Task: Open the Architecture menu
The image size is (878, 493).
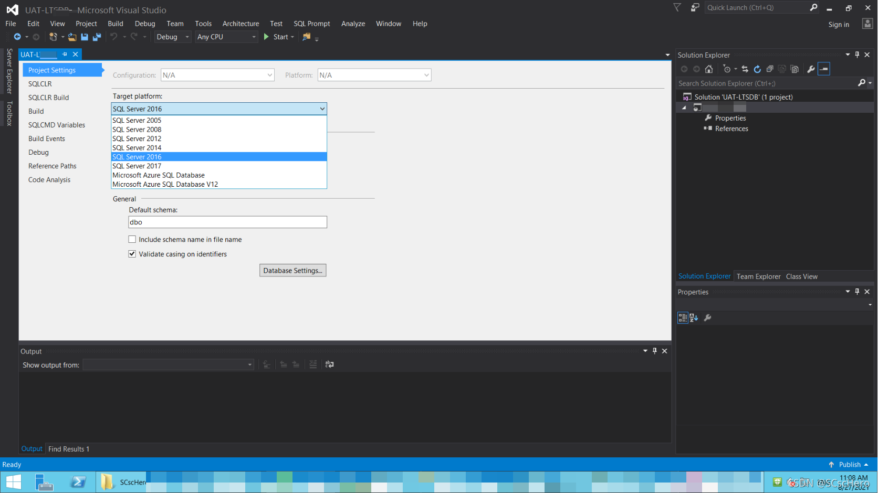Action: (x=241, y=24)
